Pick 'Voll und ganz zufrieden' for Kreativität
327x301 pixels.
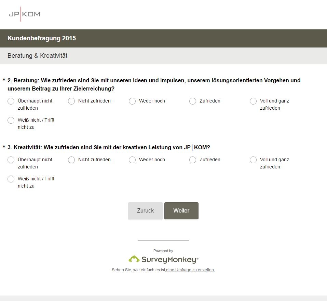coord(253,160)
